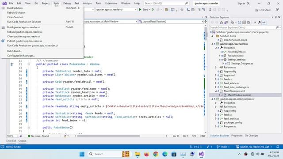
Task: Select Rebuild Solution menu entry
Action: 42,13
